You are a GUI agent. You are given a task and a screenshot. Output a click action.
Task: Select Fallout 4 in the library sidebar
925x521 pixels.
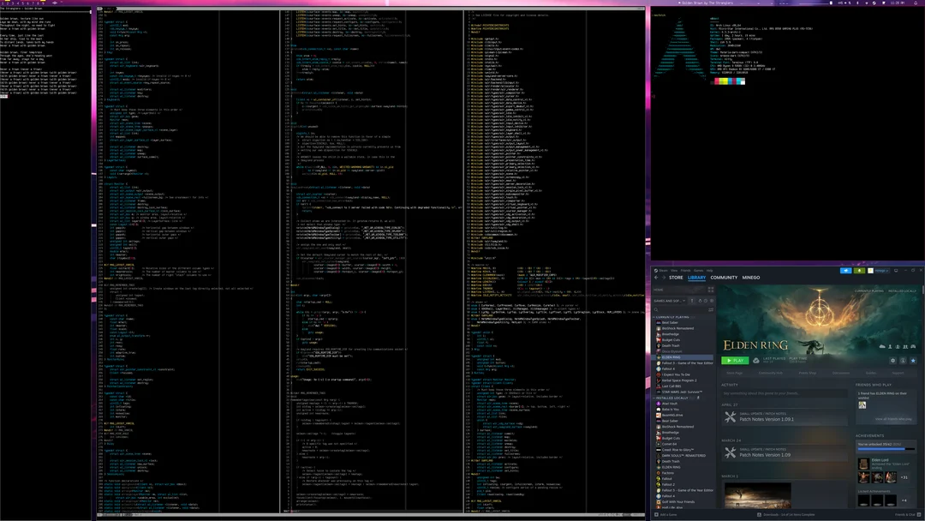(x=670, y=369)
